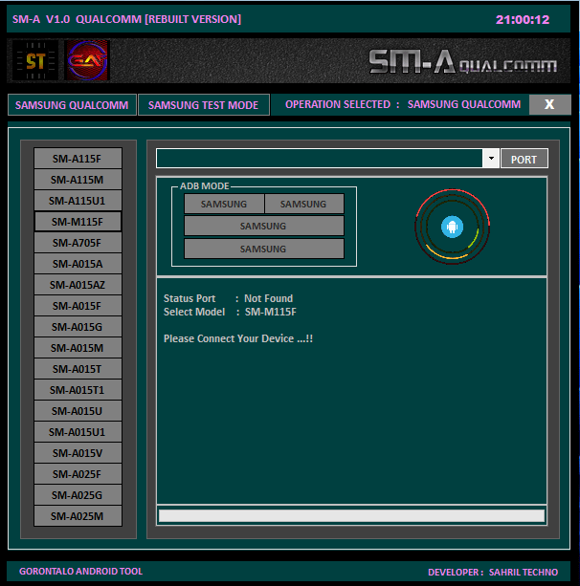The image size is (580, 586).
Task: Click the progress bar below the log
Action: tap(351, 516)
